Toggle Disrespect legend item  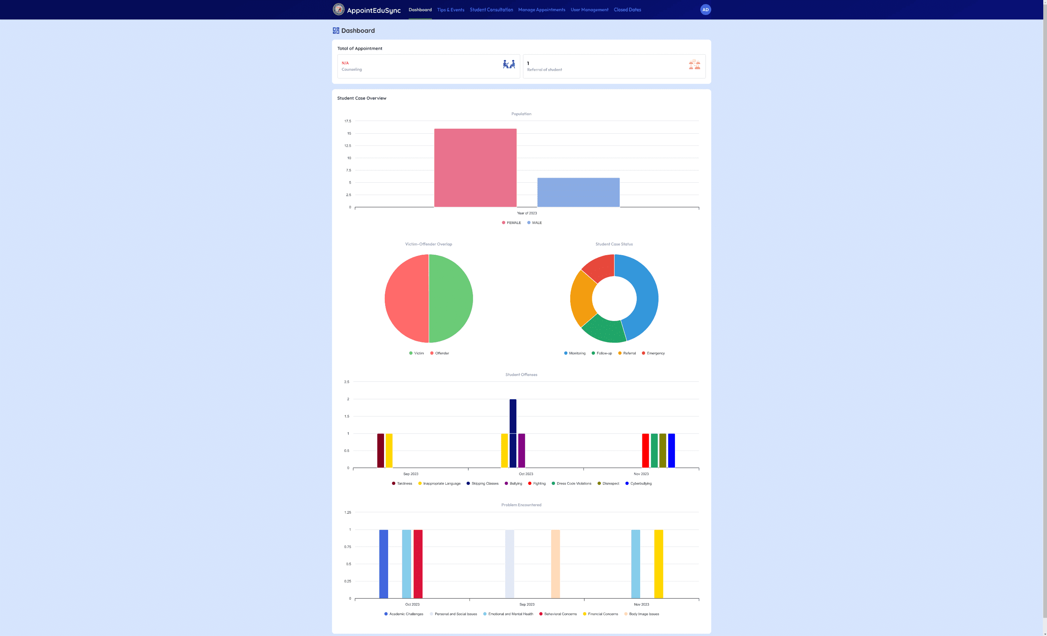point(608,483)
